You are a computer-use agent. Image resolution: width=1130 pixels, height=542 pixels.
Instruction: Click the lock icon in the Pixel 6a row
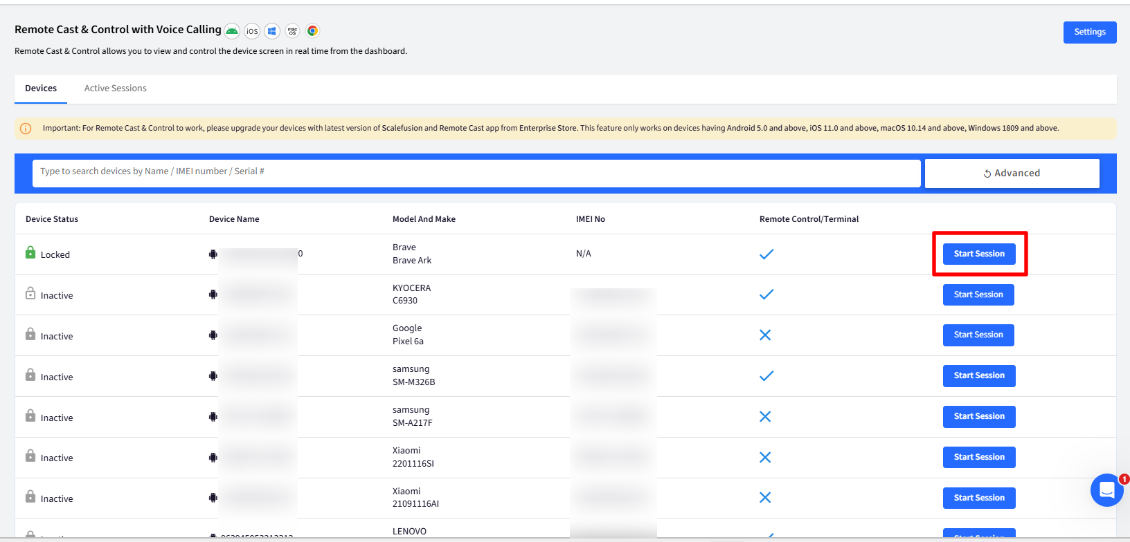(x=30, y=334)
